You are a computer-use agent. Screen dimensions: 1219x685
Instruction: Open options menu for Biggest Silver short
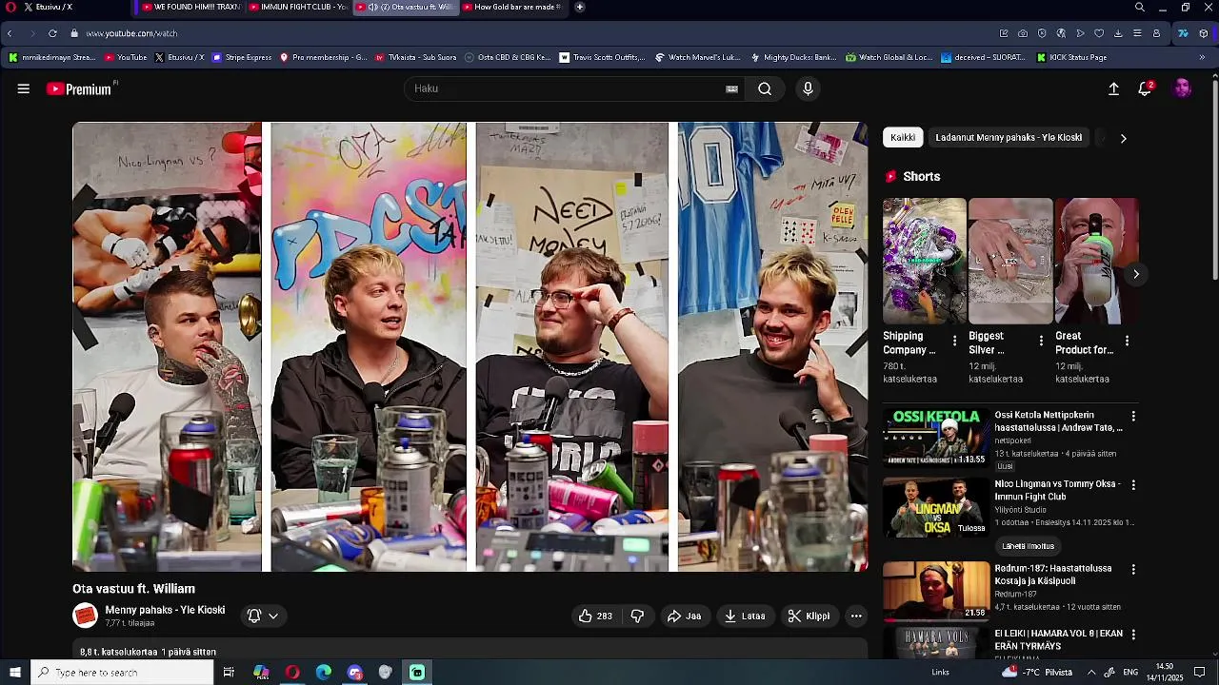1041,341
